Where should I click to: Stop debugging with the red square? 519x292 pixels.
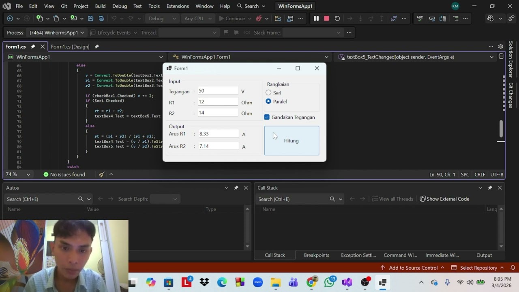pyautogui.click(x=326, y=19)
